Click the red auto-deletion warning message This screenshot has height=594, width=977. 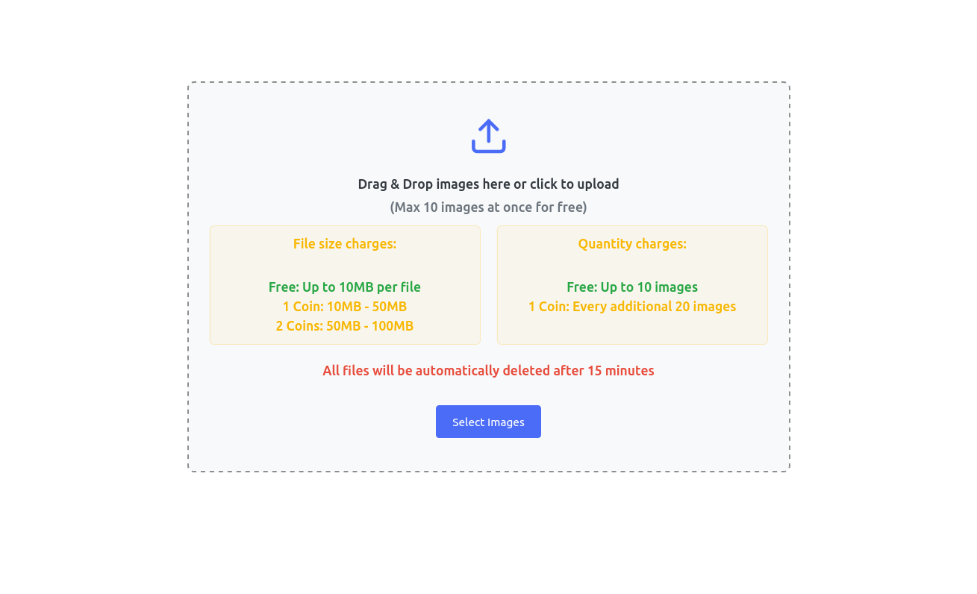pos(488,370)
